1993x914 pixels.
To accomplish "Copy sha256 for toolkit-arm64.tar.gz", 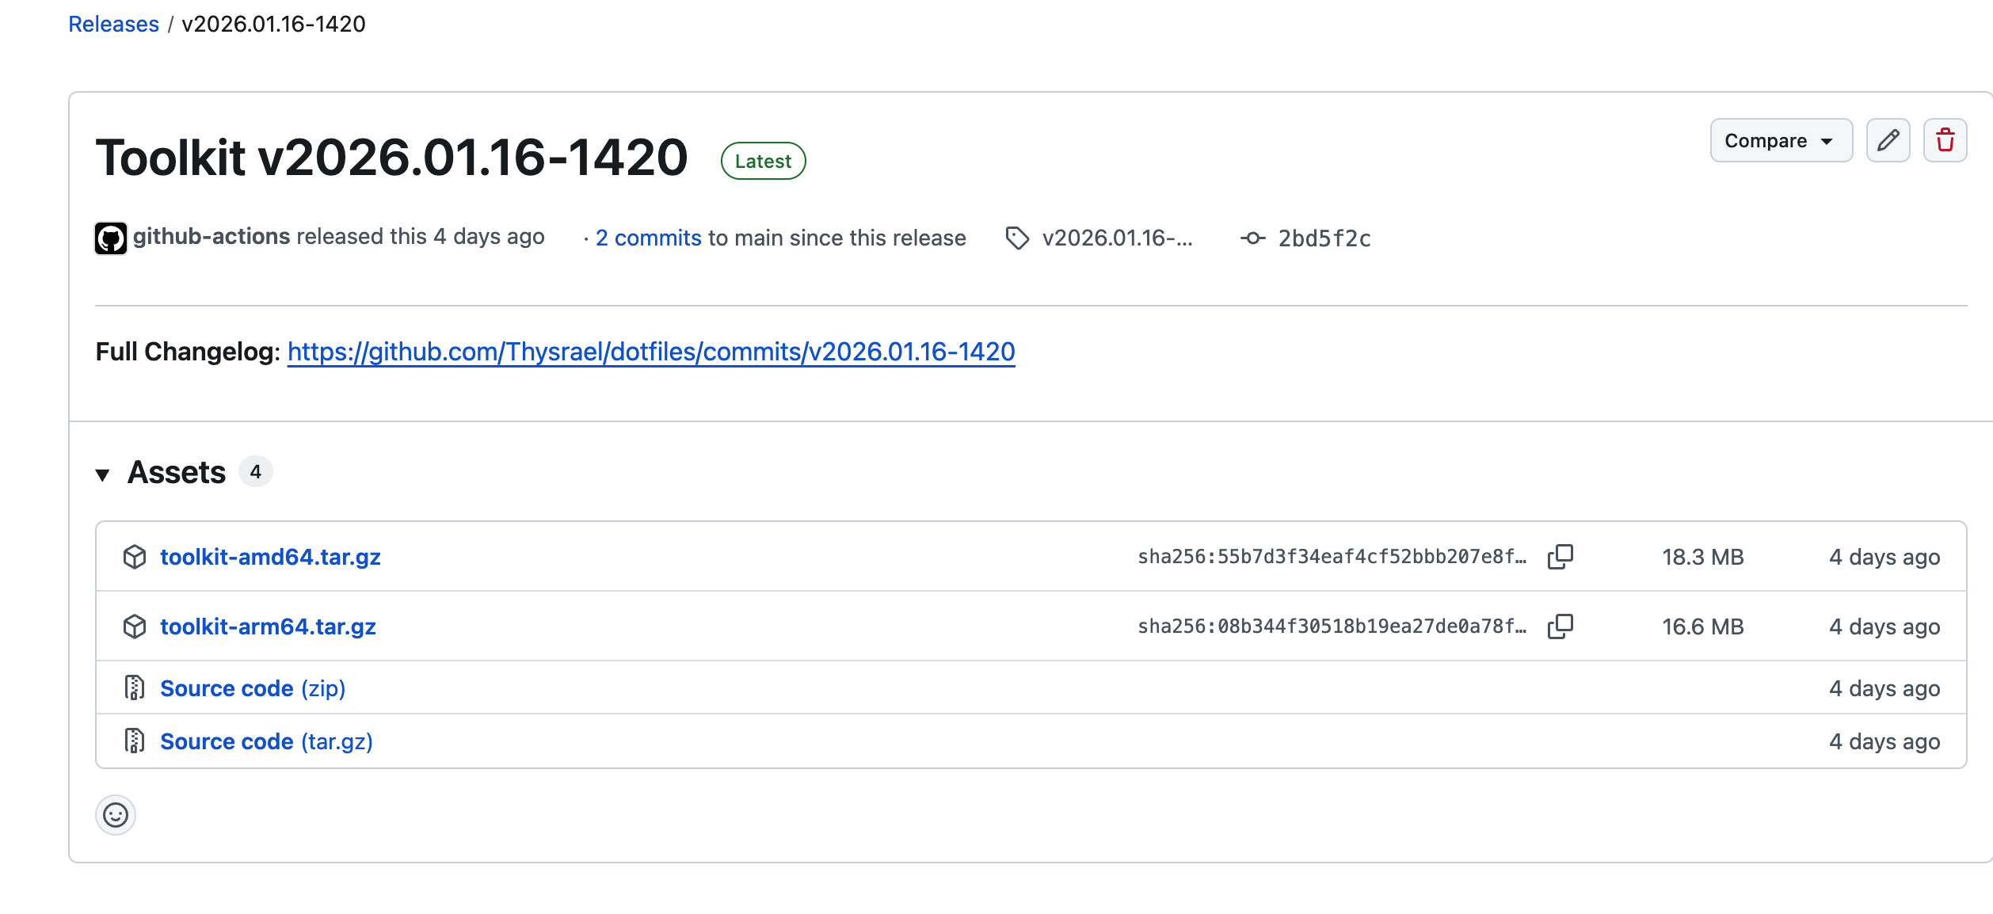I will [x=1560, y=626].
